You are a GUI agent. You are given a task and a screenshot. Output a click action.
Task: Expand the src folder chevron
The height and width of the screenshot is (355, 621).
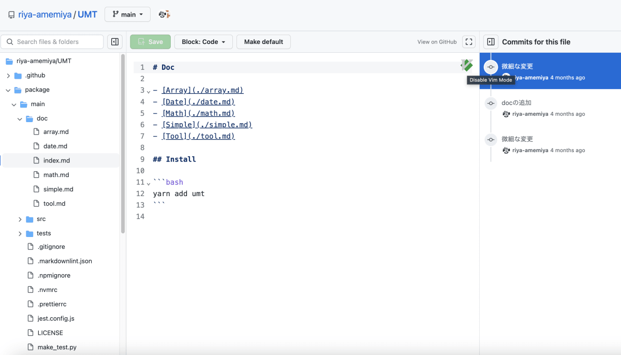(20, 219)
